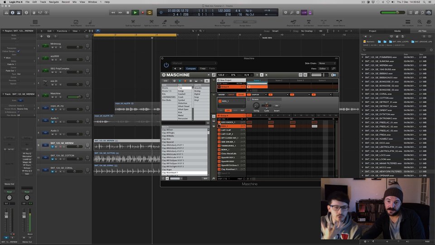Solo the arp2600 track
Image resolution: width=435 pixels, height=245 pixels.
(x=56, y=60)
